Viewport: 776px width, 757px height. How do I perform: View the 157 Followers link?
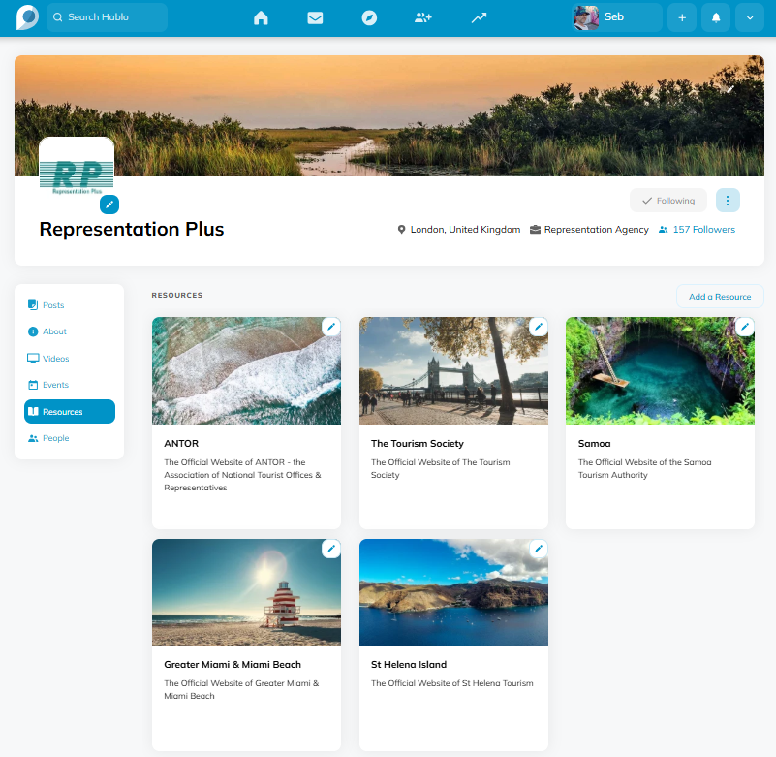(697, 229)
